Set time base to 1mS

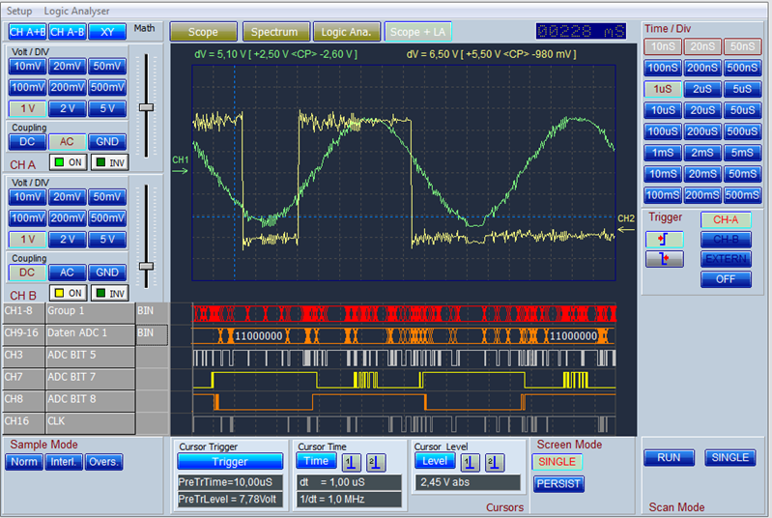[663, 153]
